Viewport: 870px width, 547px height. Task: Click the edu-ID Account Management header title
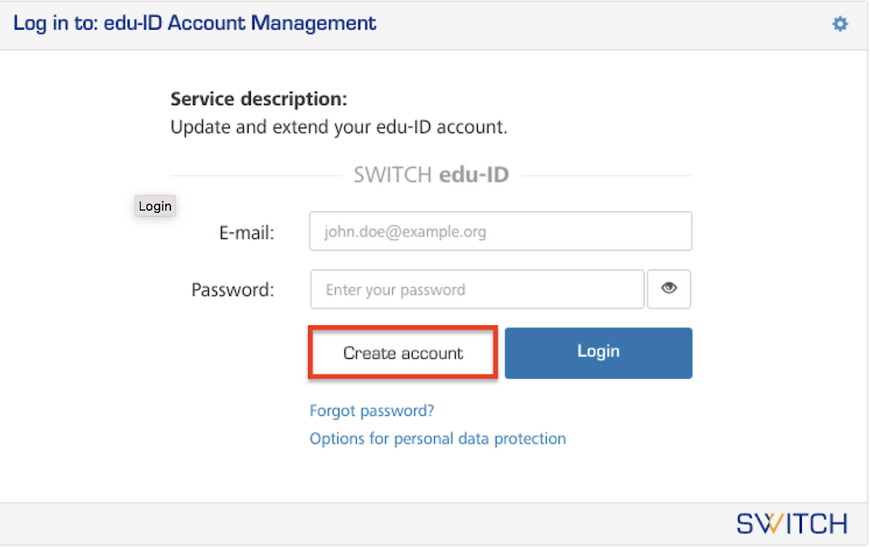[195, 23]
